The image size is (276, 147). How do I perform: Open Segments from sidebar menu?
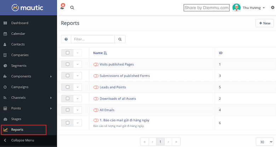pyautogui.click(x=19, y=66)
